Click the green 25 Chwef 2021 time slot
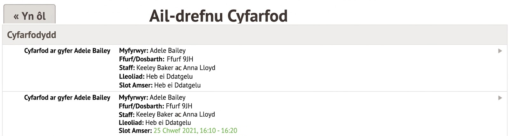 pos(195,131)
